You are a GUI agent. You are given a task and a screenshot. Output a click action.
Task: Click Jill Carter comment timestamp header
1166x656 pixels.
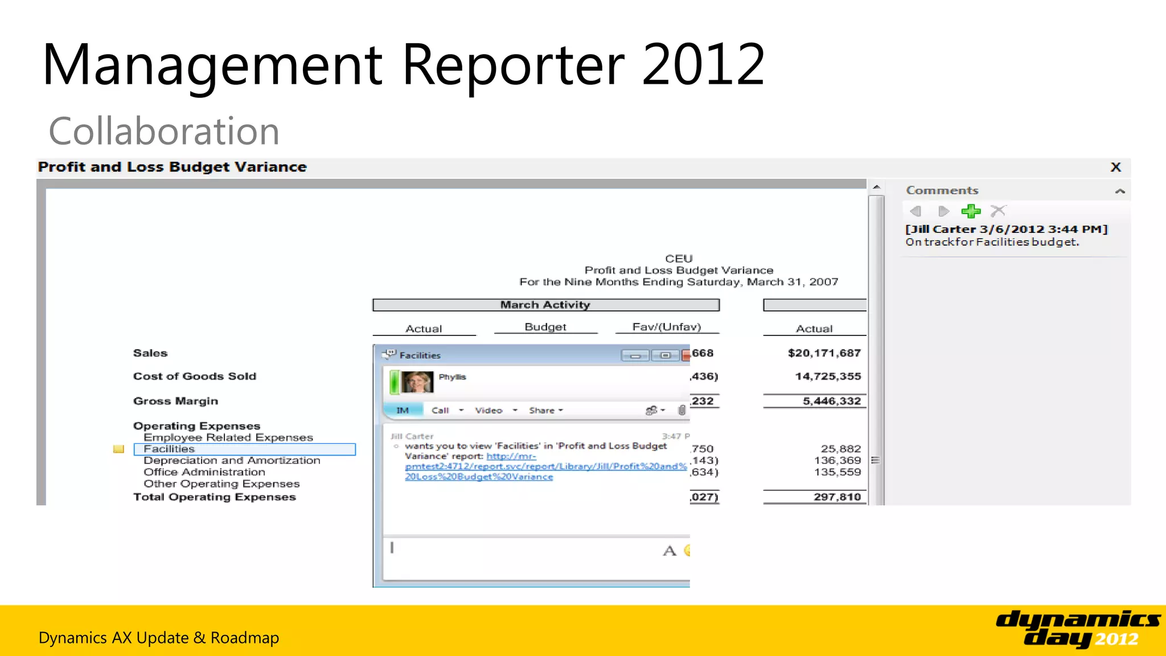coord(1007,229)
